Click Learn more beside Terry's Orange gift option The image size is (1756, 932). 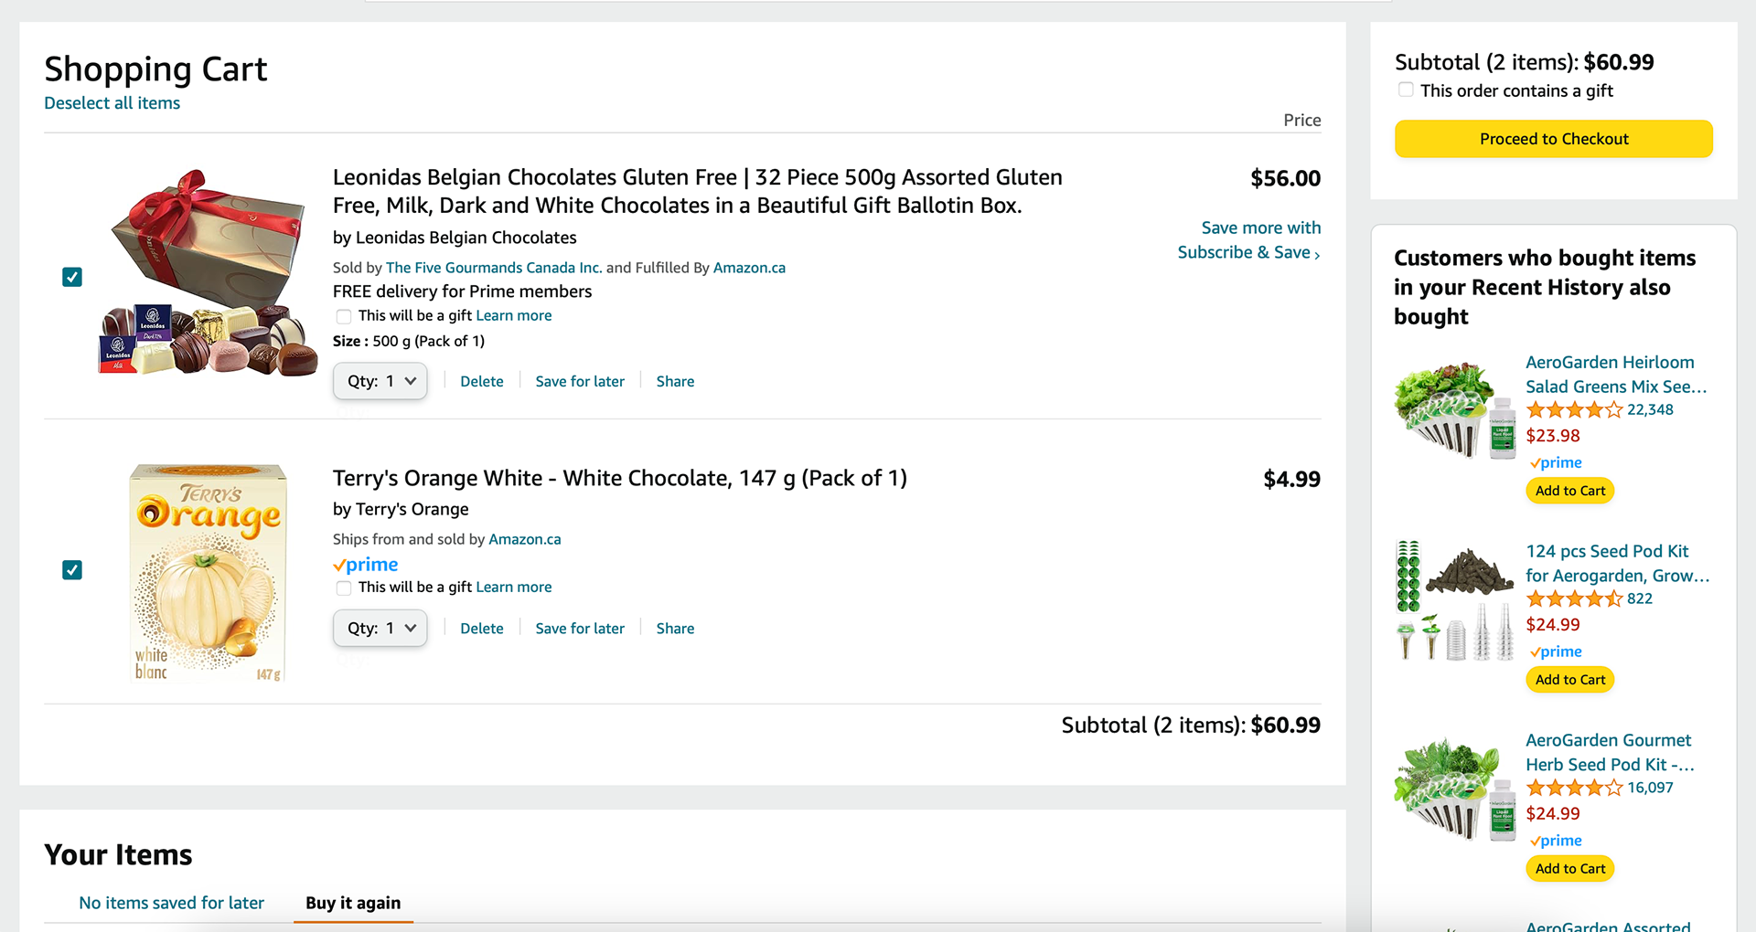coord(514,587)
